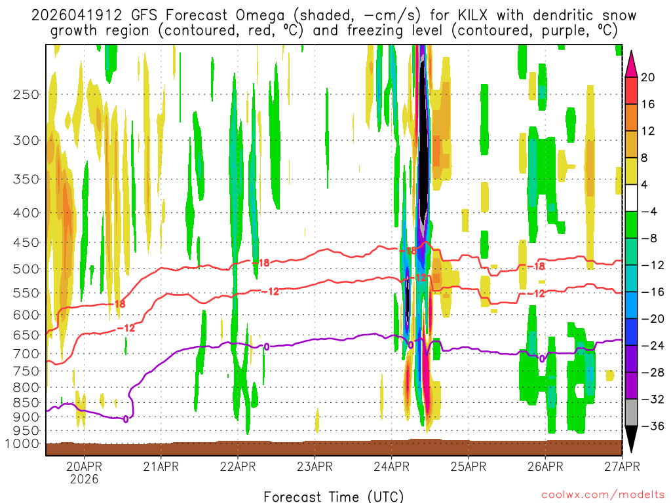Select the black bottom arrow of colorbar
671x503 pixels.
pos(631,439)
